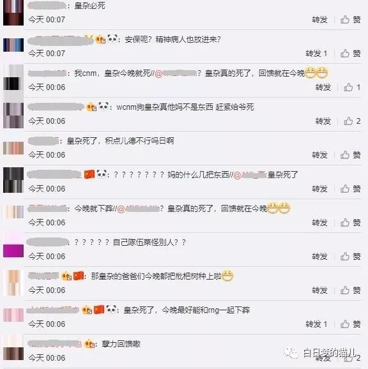Repost the "wcnm狗皇杂" comment
The width and height of the screenshot is (368, 369).
click(323, 121)
